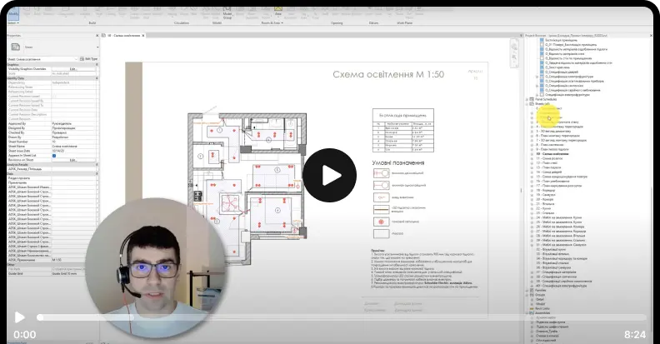Start the video with the large center play button

coord(329,176)
